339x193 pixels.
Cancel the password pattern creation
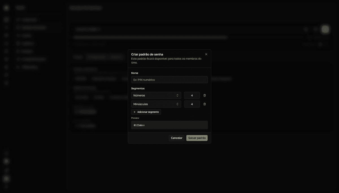177,138
